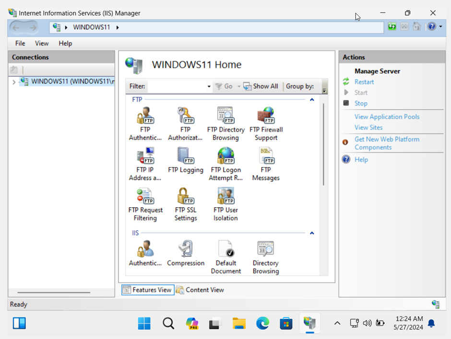
Task: Open FTP Messages feature
Action: [266, 164]
